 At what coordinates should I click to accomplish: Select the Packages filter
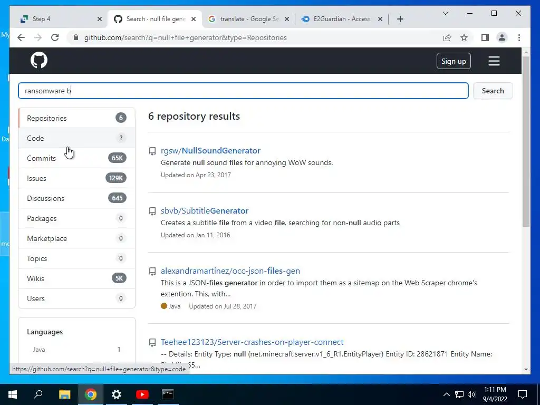click(76, 218)
